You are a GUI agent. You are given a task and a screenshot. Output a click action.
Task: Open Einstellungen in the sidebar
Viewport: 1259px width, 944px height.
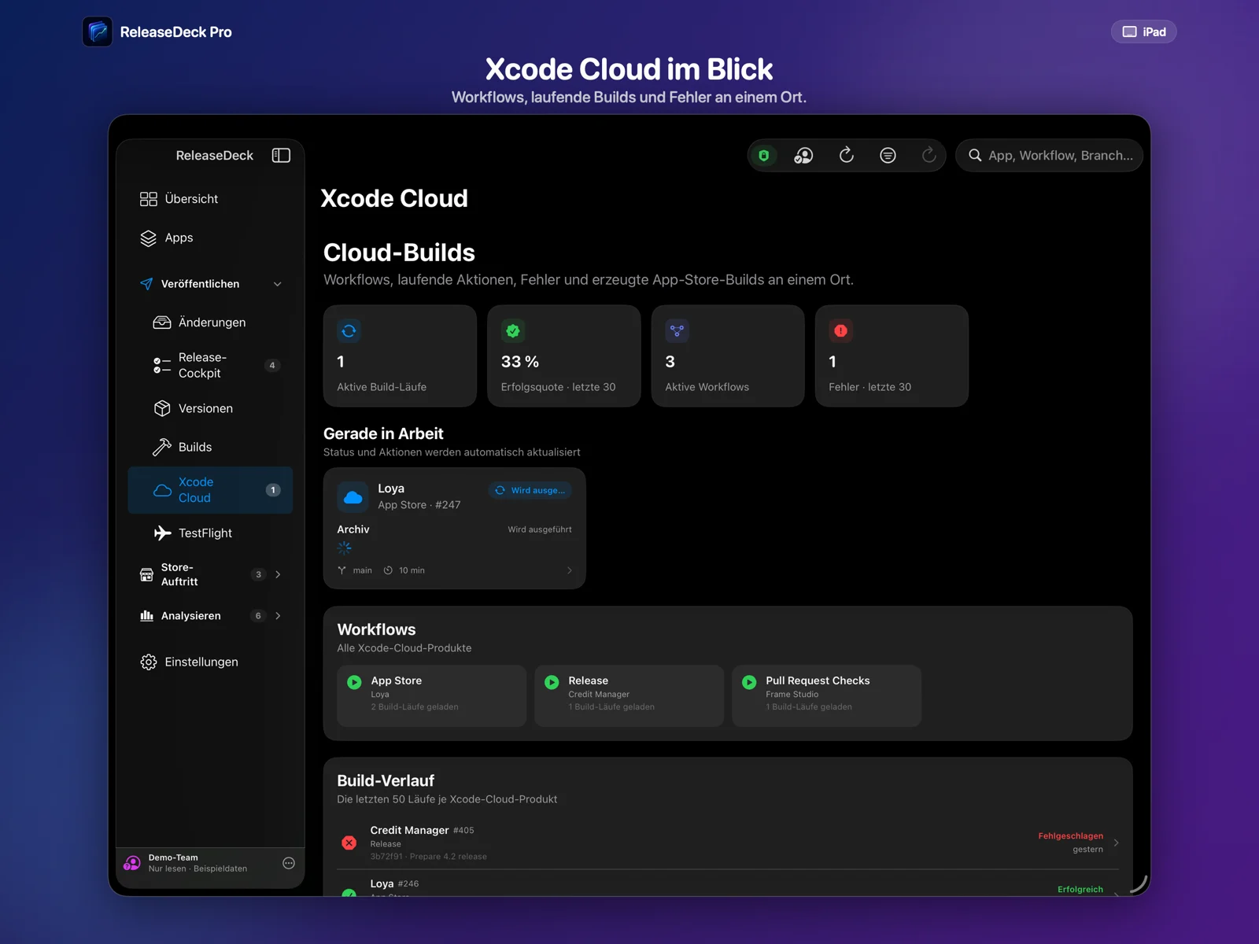click(210, 662)
